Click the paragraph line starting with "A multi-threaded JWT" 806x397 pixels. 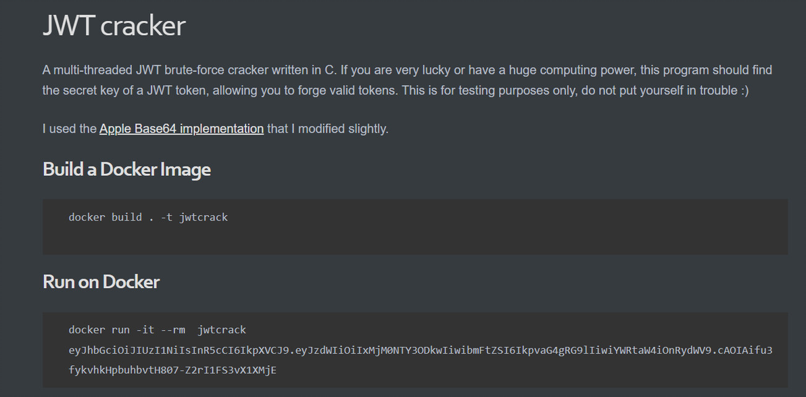pos(406,70)
